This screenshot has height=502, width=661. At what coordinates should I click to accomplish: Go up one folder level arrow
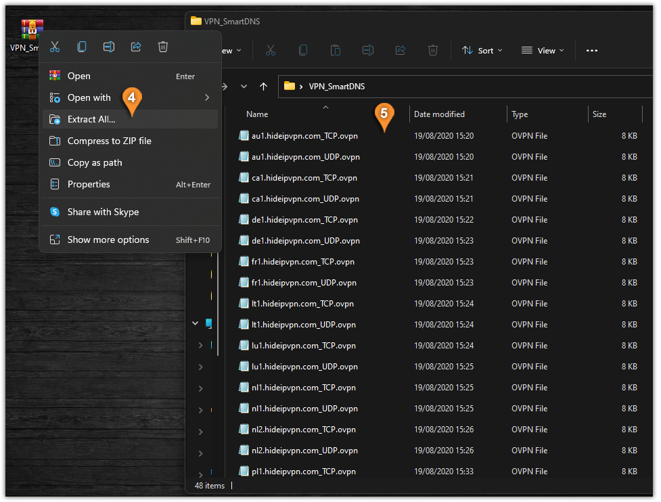coord(263,87)
